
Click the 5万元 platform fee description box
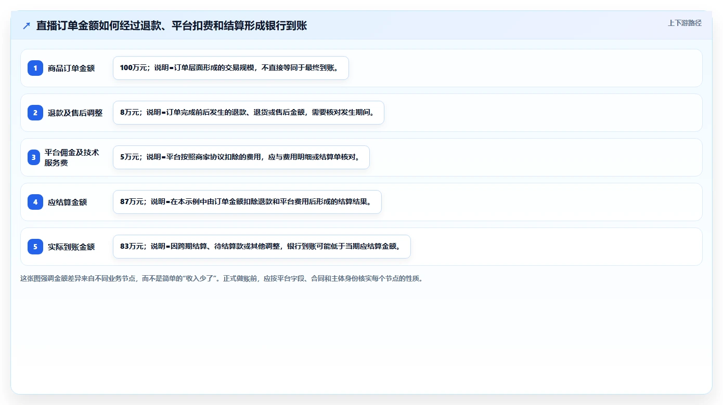[x=241, y=157]
